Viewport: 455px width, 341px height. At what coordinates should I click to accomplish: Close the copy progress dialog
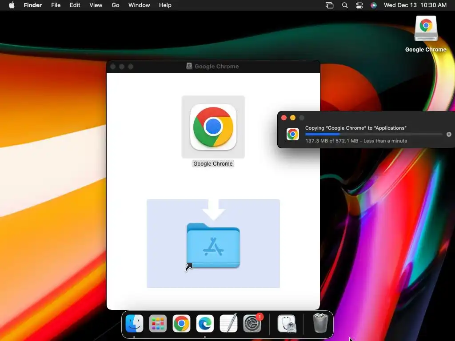coord(284,118)
